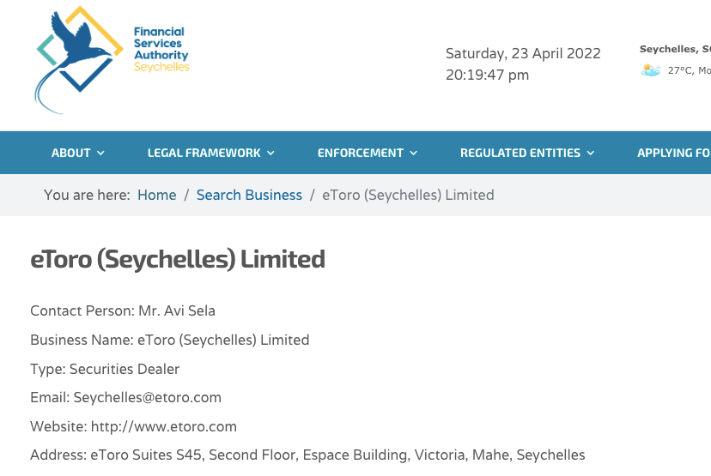Expand the ABOUT menu chevron
Screen dimensions: 711x476
point(100,153)
